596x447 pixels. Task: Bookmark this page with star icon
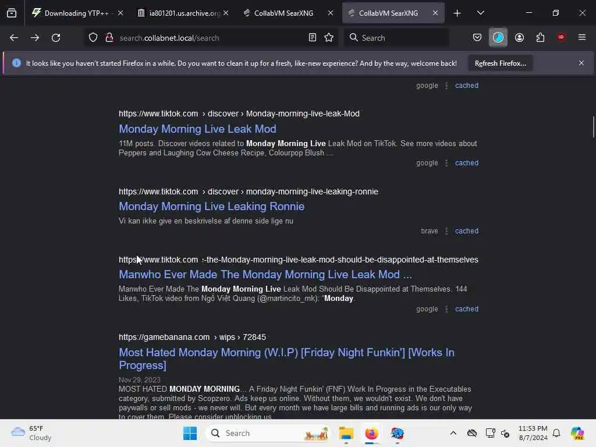coord(329,37)
